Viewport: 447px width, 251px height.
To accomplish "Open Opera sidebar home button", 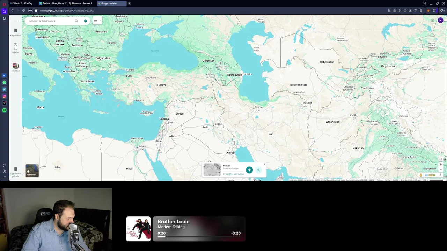I will tap(4, 11).
